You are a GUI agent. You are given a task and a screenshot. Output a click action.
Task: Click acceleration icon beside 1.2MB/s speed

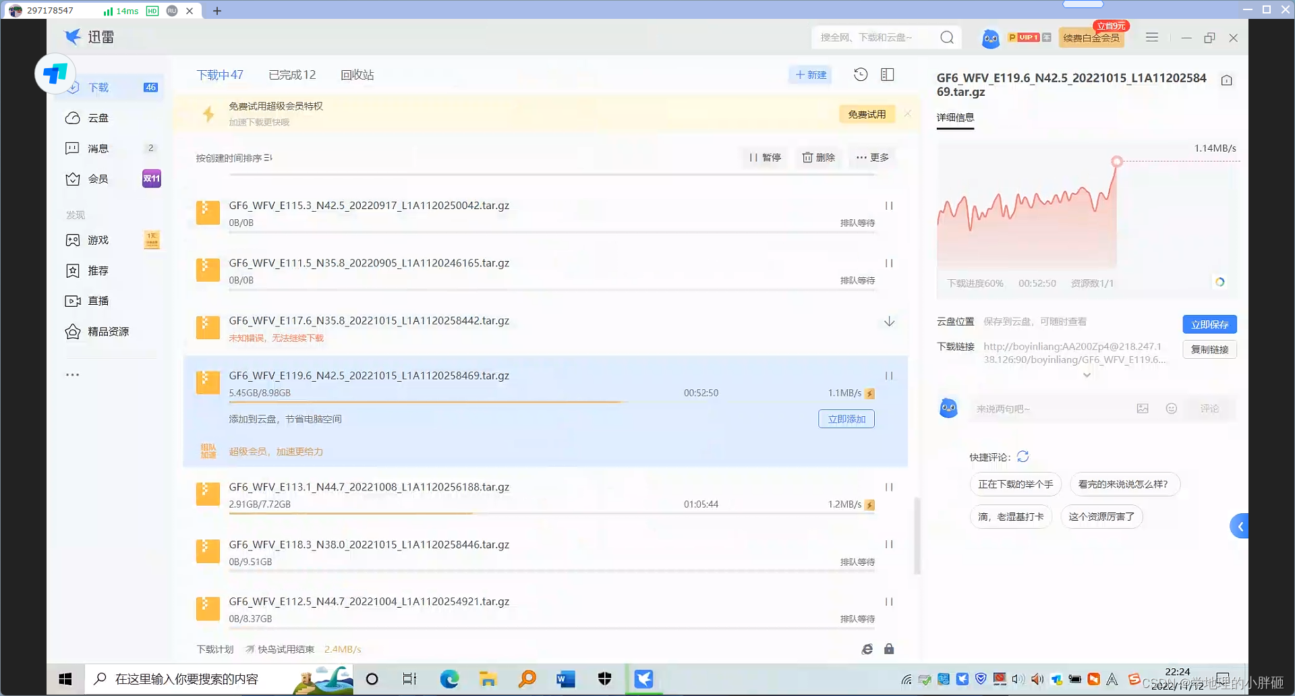[x=870, y=505]
